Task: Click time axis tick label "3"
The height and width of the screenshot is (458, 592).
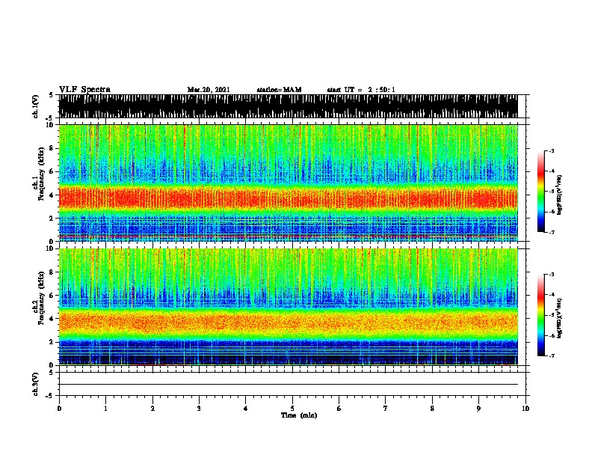Action: click(x=199, y=409)
